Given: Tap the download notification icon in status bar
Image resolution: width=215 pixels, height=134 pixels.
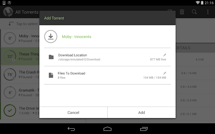Looking at the screenshot, I should point(4,3).
